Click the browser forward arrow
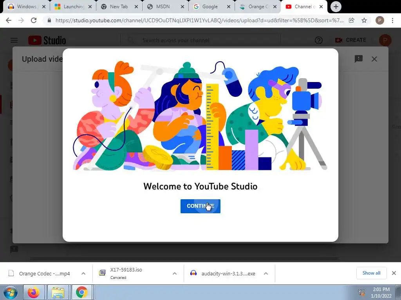Screen dimensions: 401x300 click(21, 20)
